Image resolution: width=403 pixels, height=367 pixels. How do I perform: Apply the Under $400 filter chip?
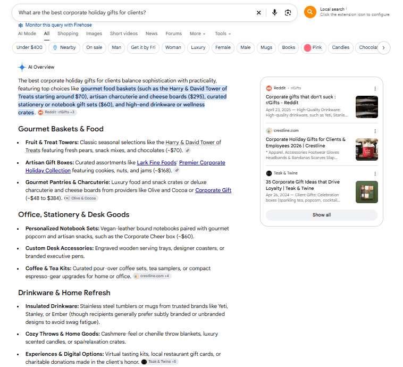tap(29, 47)
